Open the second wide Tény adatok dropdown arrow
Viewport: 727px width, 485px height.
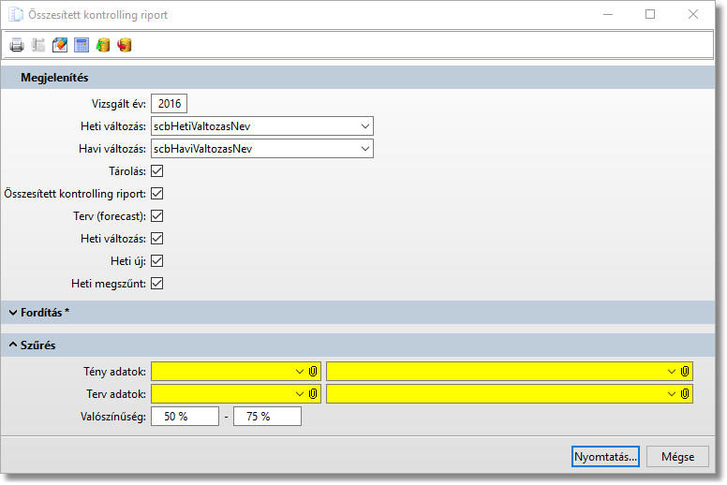[x=672, y=372]
